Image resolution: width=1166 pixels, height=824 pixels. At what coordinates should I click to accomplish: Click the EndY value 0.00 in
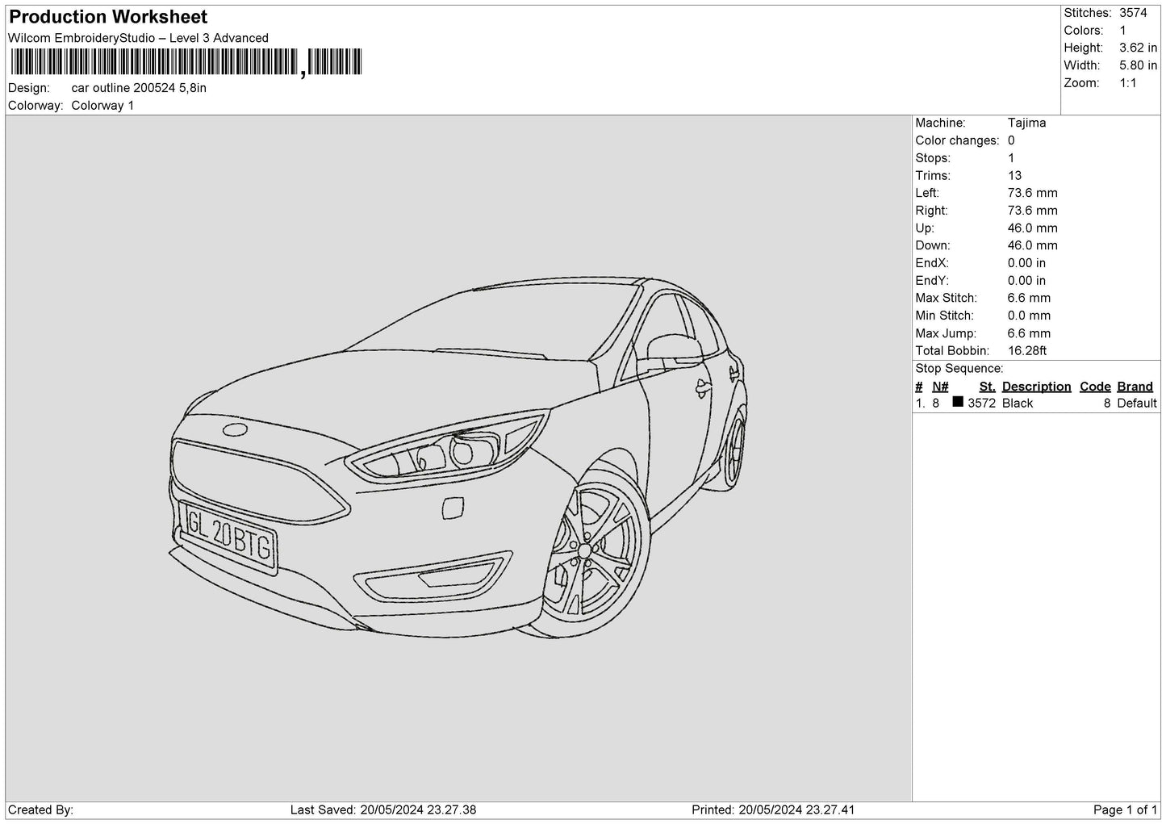click(1026, 281)
